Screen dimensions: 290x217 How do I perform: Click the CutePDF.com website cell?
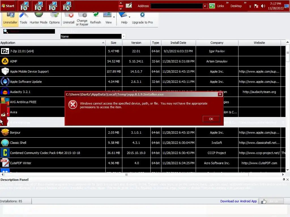click(259, 163)
